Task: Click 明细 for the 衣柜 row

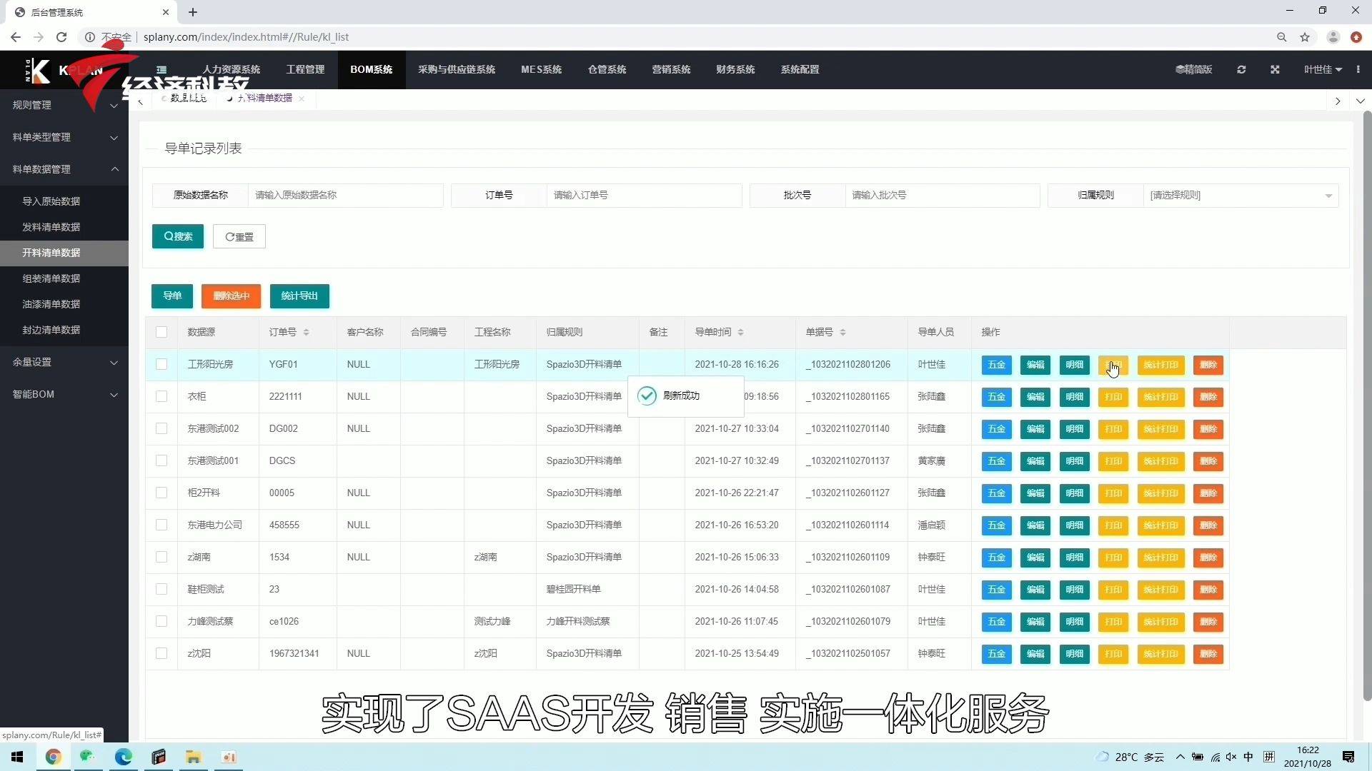Action: point(1074,397)
